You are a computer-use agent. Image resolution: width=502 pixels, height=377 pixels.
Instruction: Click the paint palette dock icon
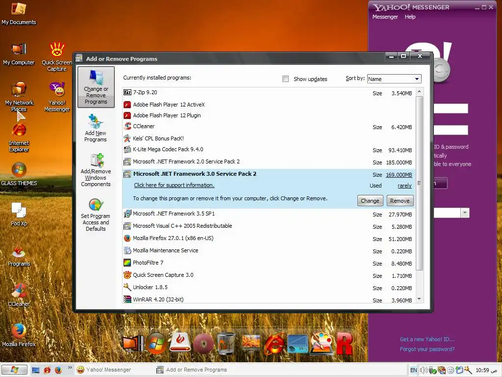tap(321, 343)
